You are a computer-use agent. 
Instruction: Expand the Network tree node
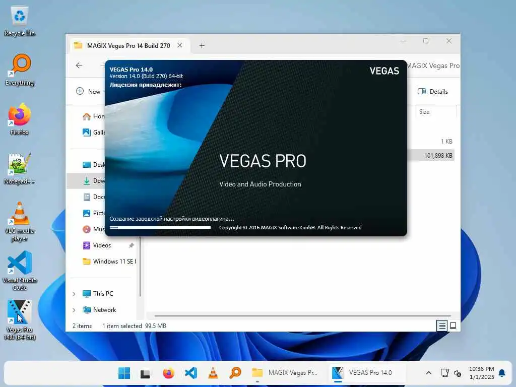pyautogui.click(x=74, y=310)
